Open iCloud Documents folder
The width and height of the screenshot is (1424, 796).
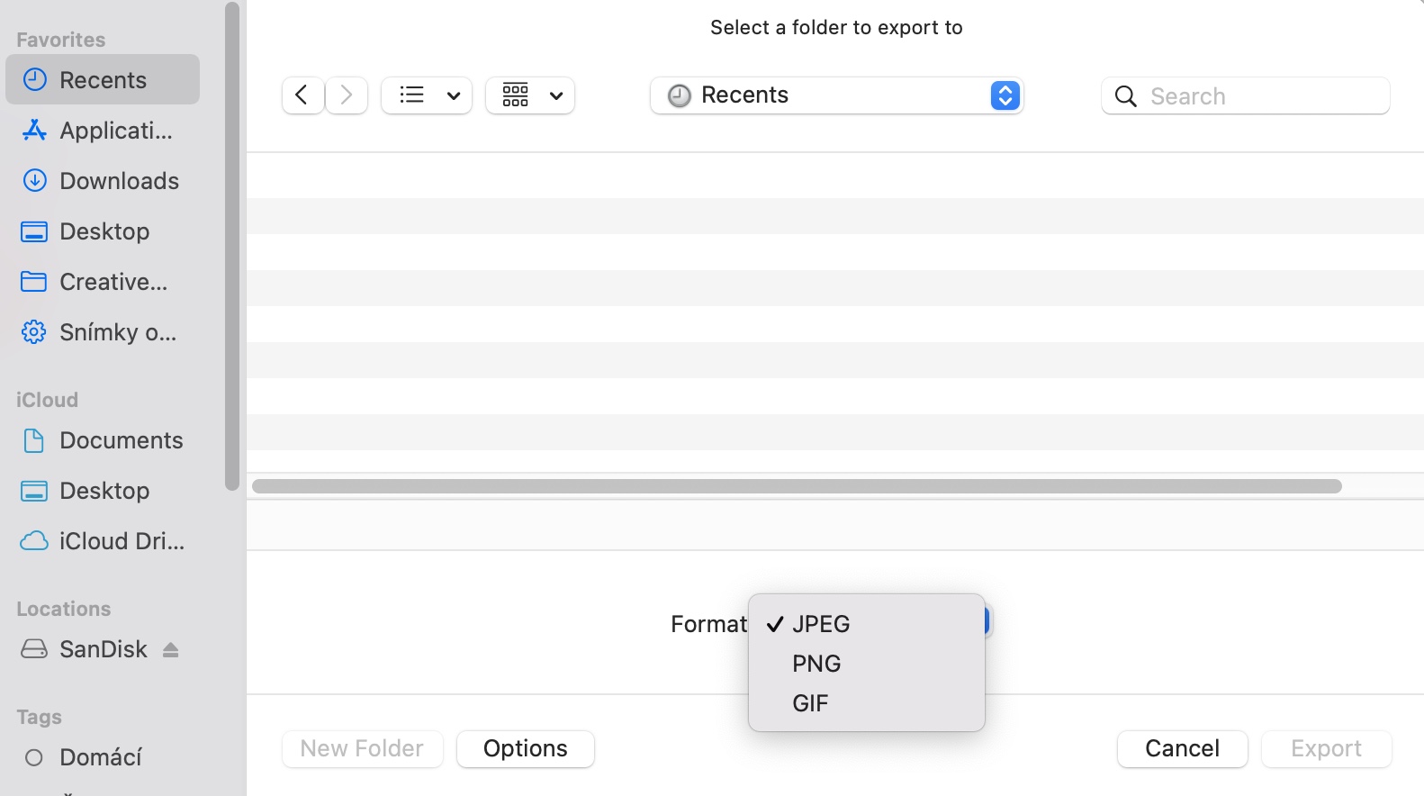[x=121, y=440]
